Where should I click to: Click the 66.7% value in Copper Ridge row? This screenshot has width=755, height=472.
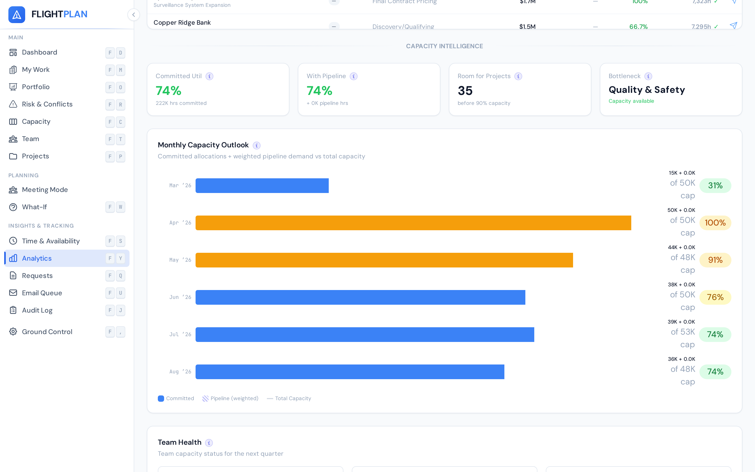pyautogui.click(x=638, y=26)
